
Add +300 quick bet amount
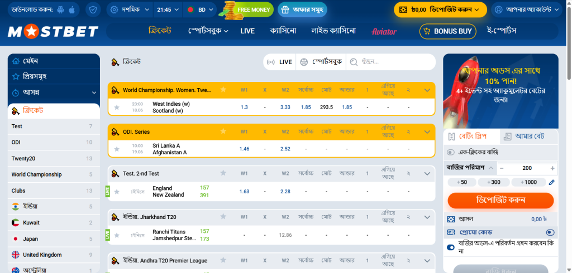click(x=494, y=182)
